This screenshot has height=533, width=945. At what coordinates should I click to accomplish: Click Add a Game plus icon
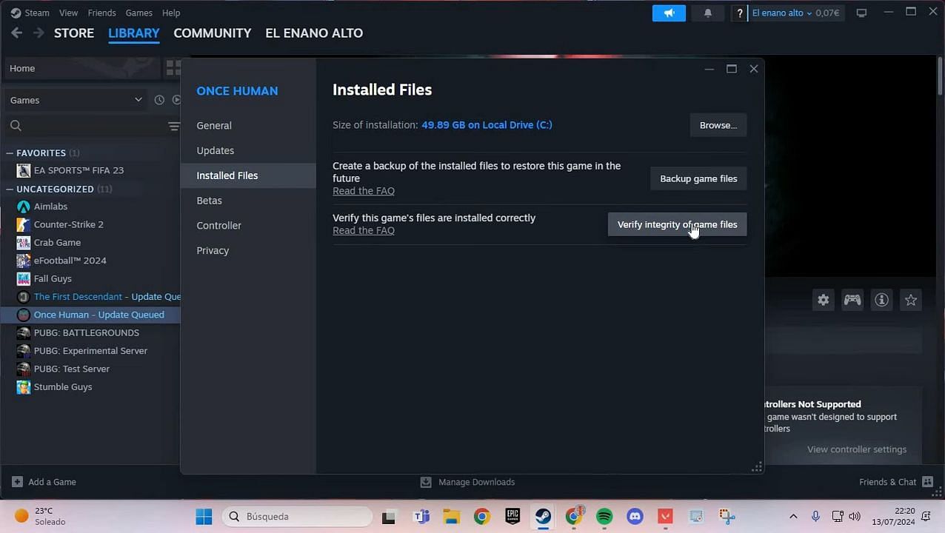(17, 482)
